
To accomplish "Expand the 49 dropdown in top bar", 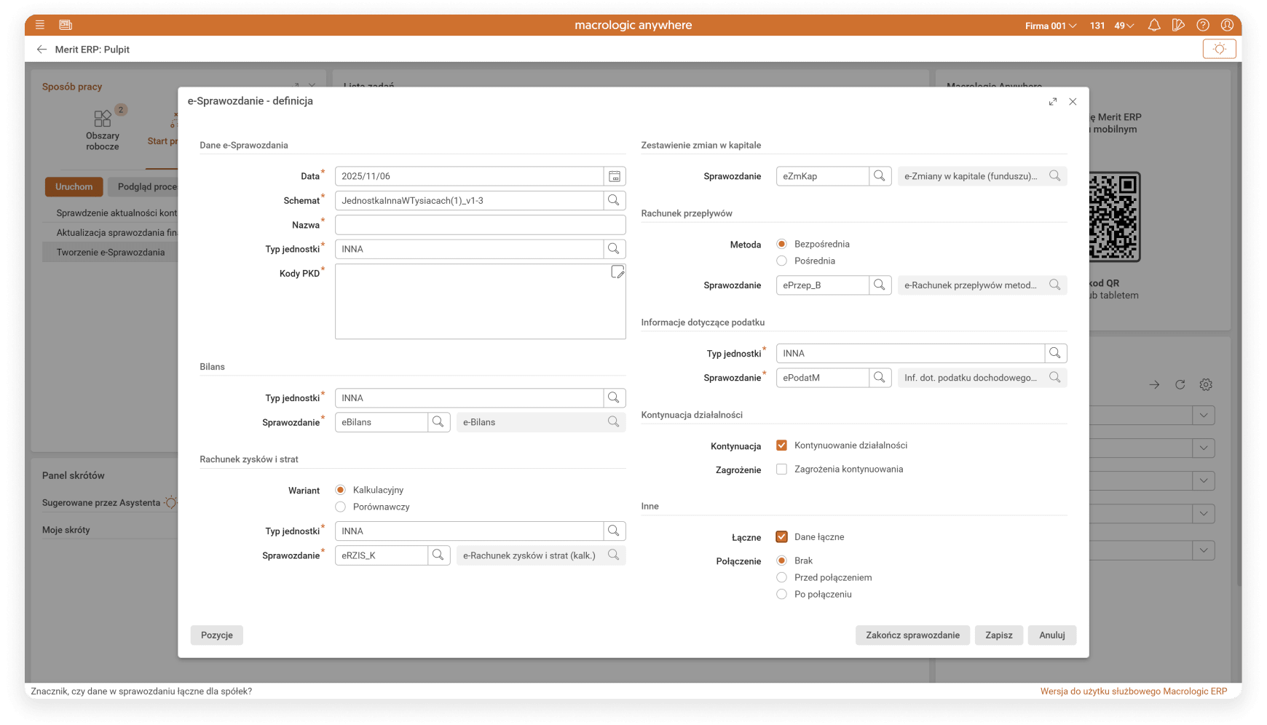I will pyautogui.click(x=1124, y=25).
